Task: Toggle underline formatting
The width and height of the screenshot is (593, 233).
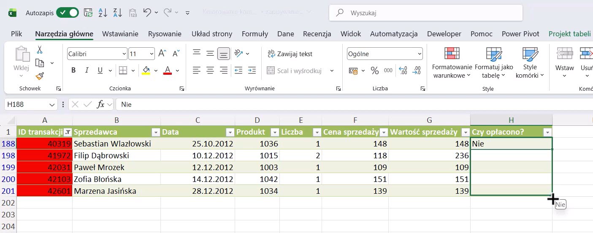Action: tap(100, 70)
